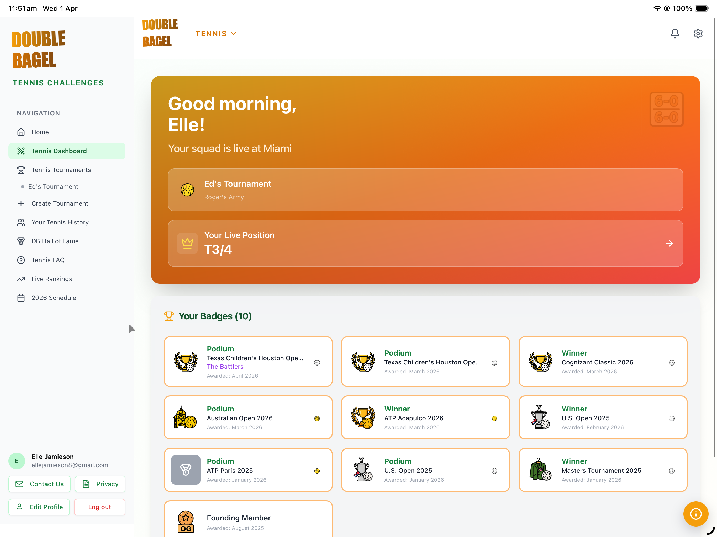Toggle yellow ball on ATP Acapulco 2026 badge

(x=494, y=418)
